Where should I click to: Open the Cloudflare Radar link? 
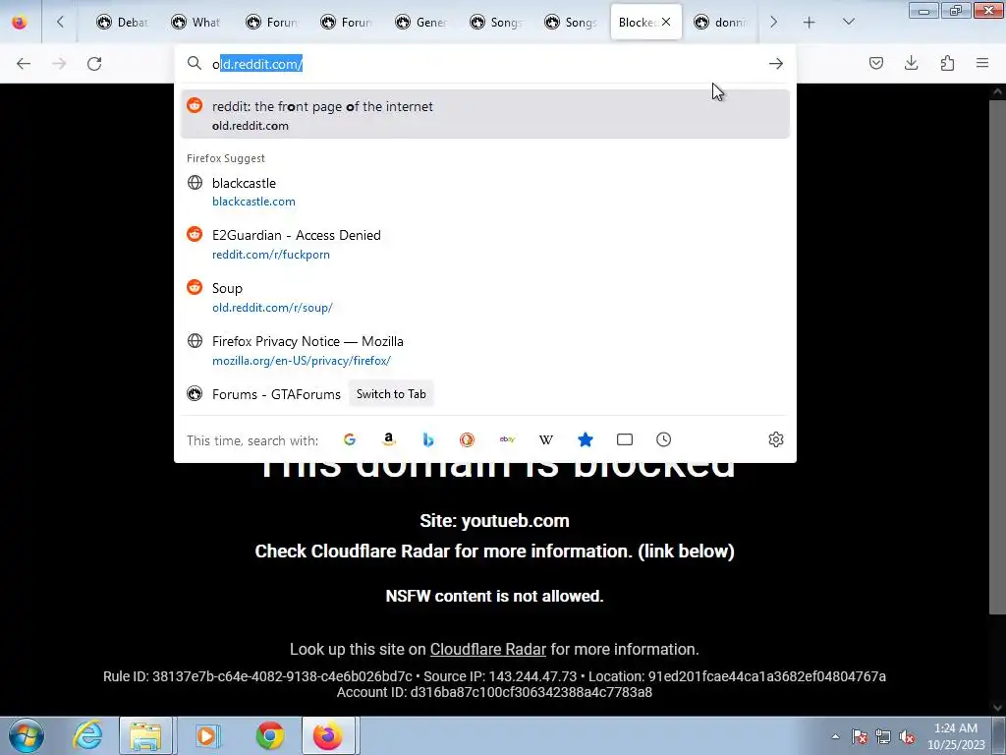487,649
